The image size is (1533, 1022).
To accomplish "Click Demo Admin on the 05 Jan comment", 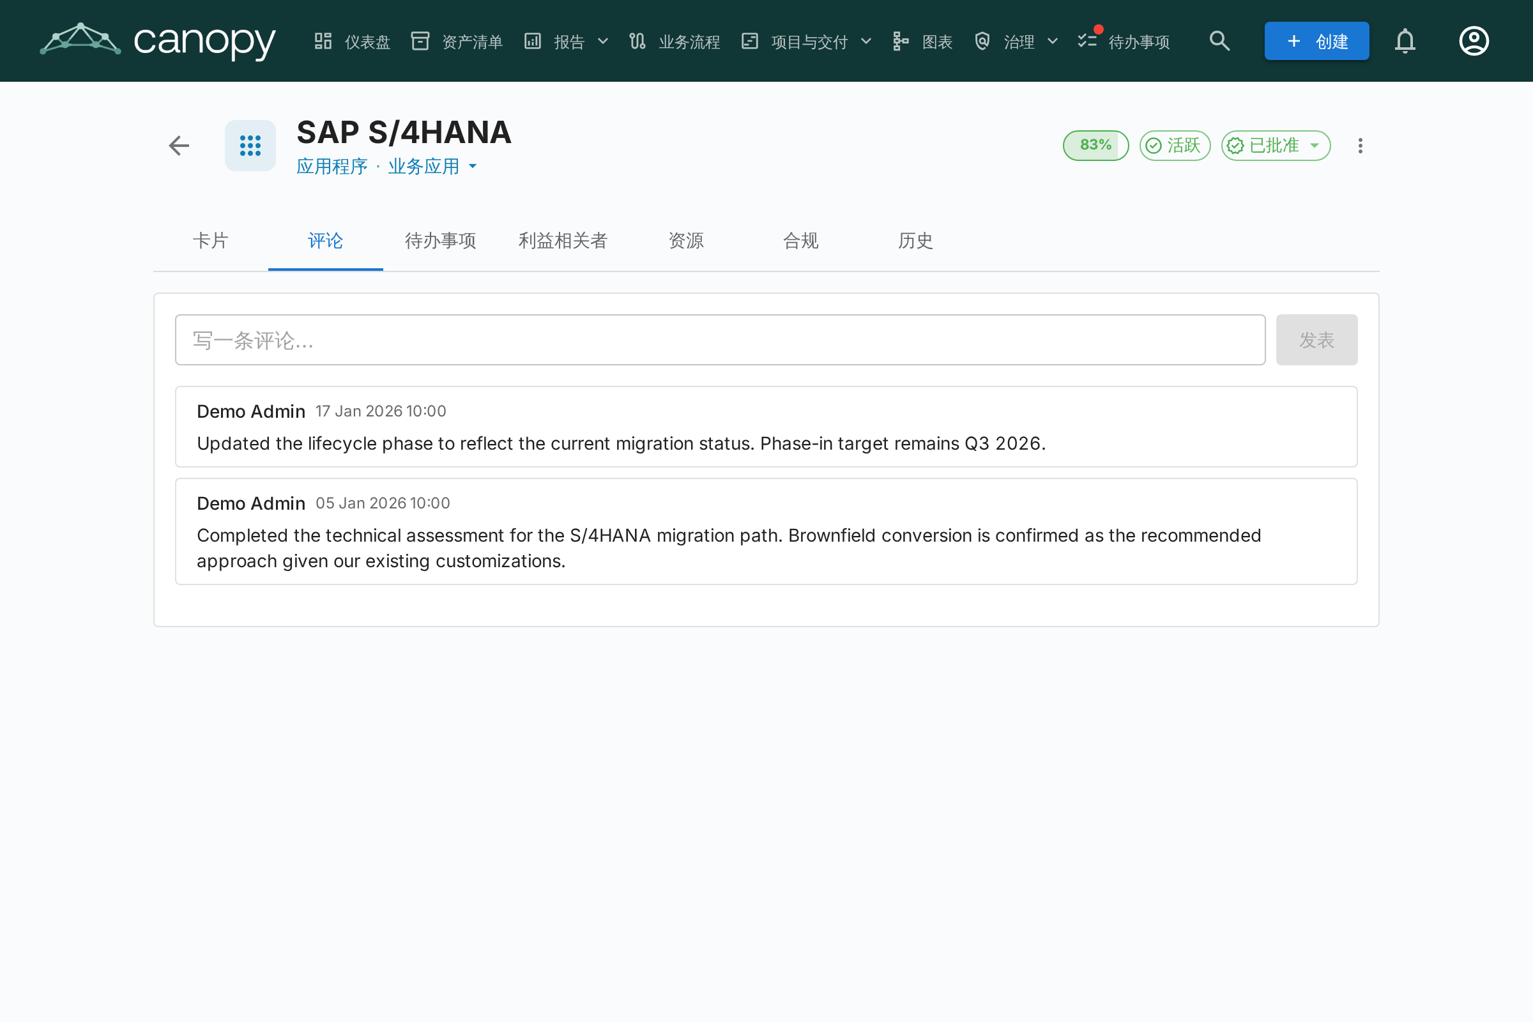I will click(x=251, y=503).
